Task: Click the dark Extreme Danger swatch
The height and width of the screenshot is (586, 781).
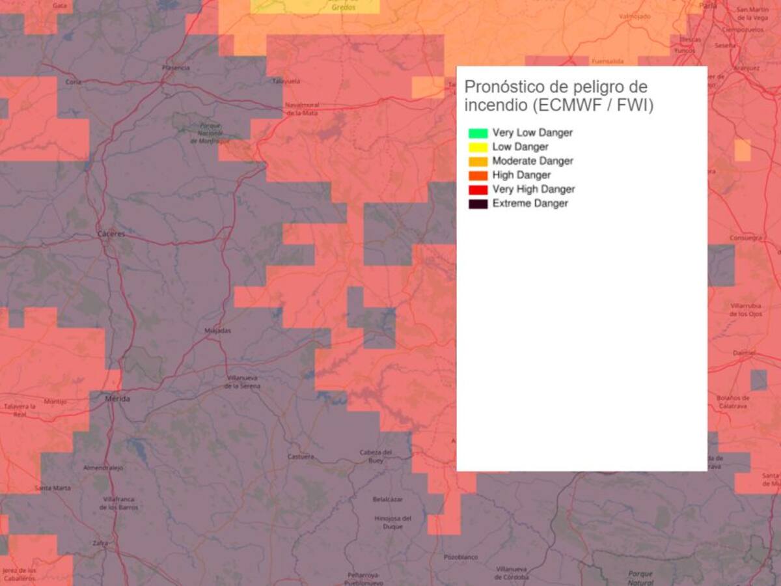Action: (478, 204)
